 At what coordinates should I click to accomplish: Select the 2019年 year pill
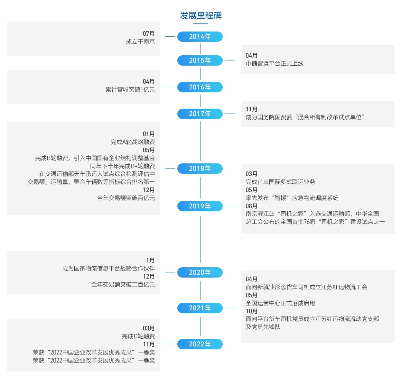pos(200,206)
